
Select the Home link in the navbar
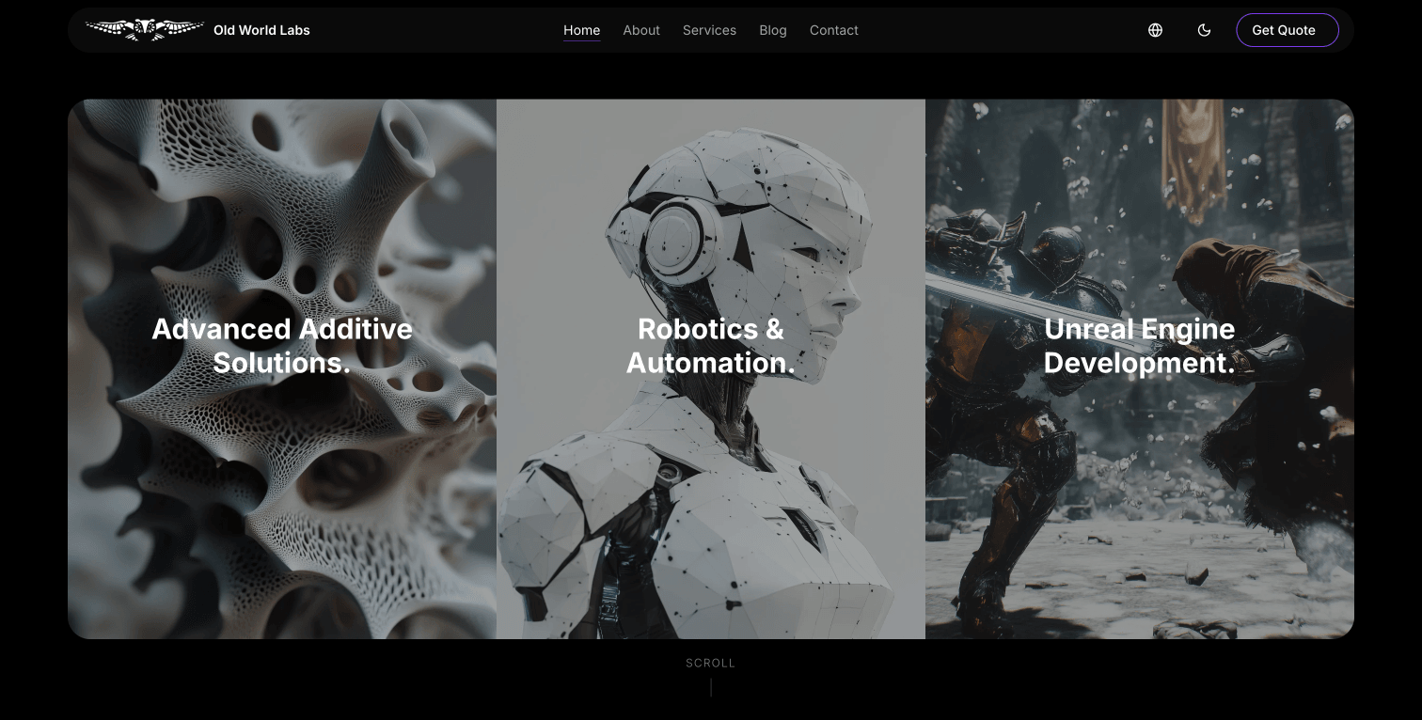(x=581, y=30)
